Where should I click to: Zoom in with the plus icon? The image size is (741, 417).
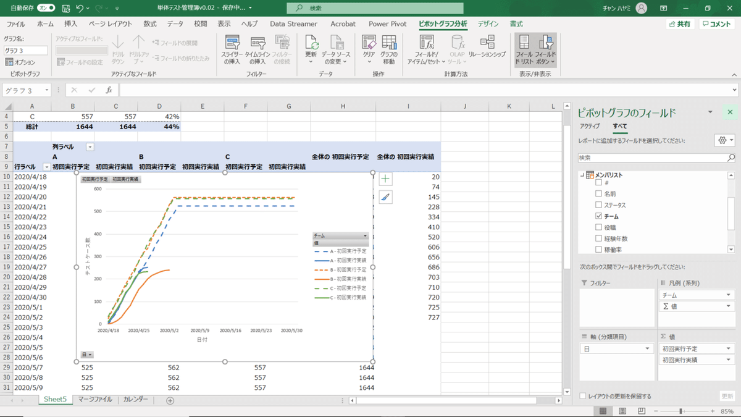coord(713,411)
